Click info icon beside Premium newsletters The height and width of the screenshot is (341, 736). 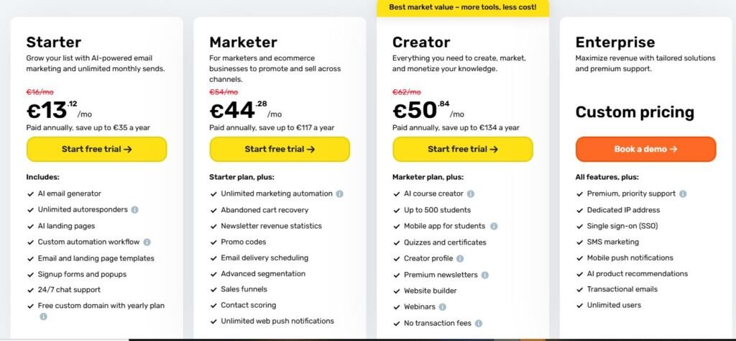484,275
